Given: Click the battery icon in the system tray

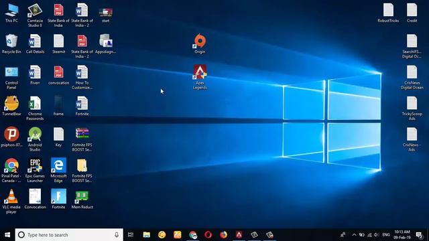Looking at the screenshot, I should [x=362, y=235].
